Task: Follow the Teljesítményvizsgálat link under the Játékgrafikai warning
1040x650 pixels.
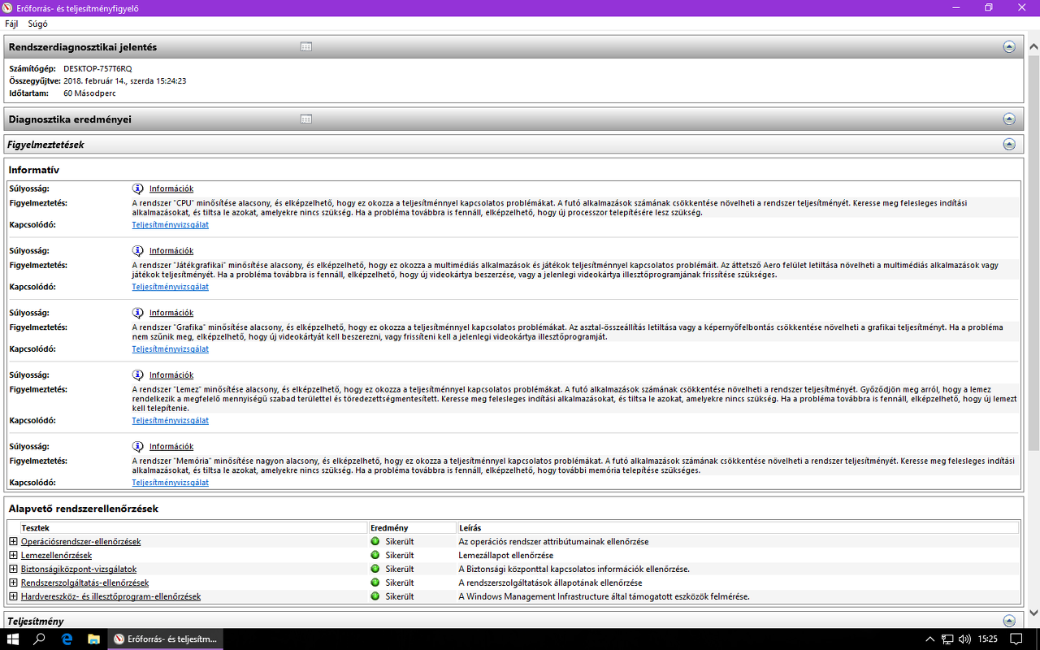Action: coord(171,287)
